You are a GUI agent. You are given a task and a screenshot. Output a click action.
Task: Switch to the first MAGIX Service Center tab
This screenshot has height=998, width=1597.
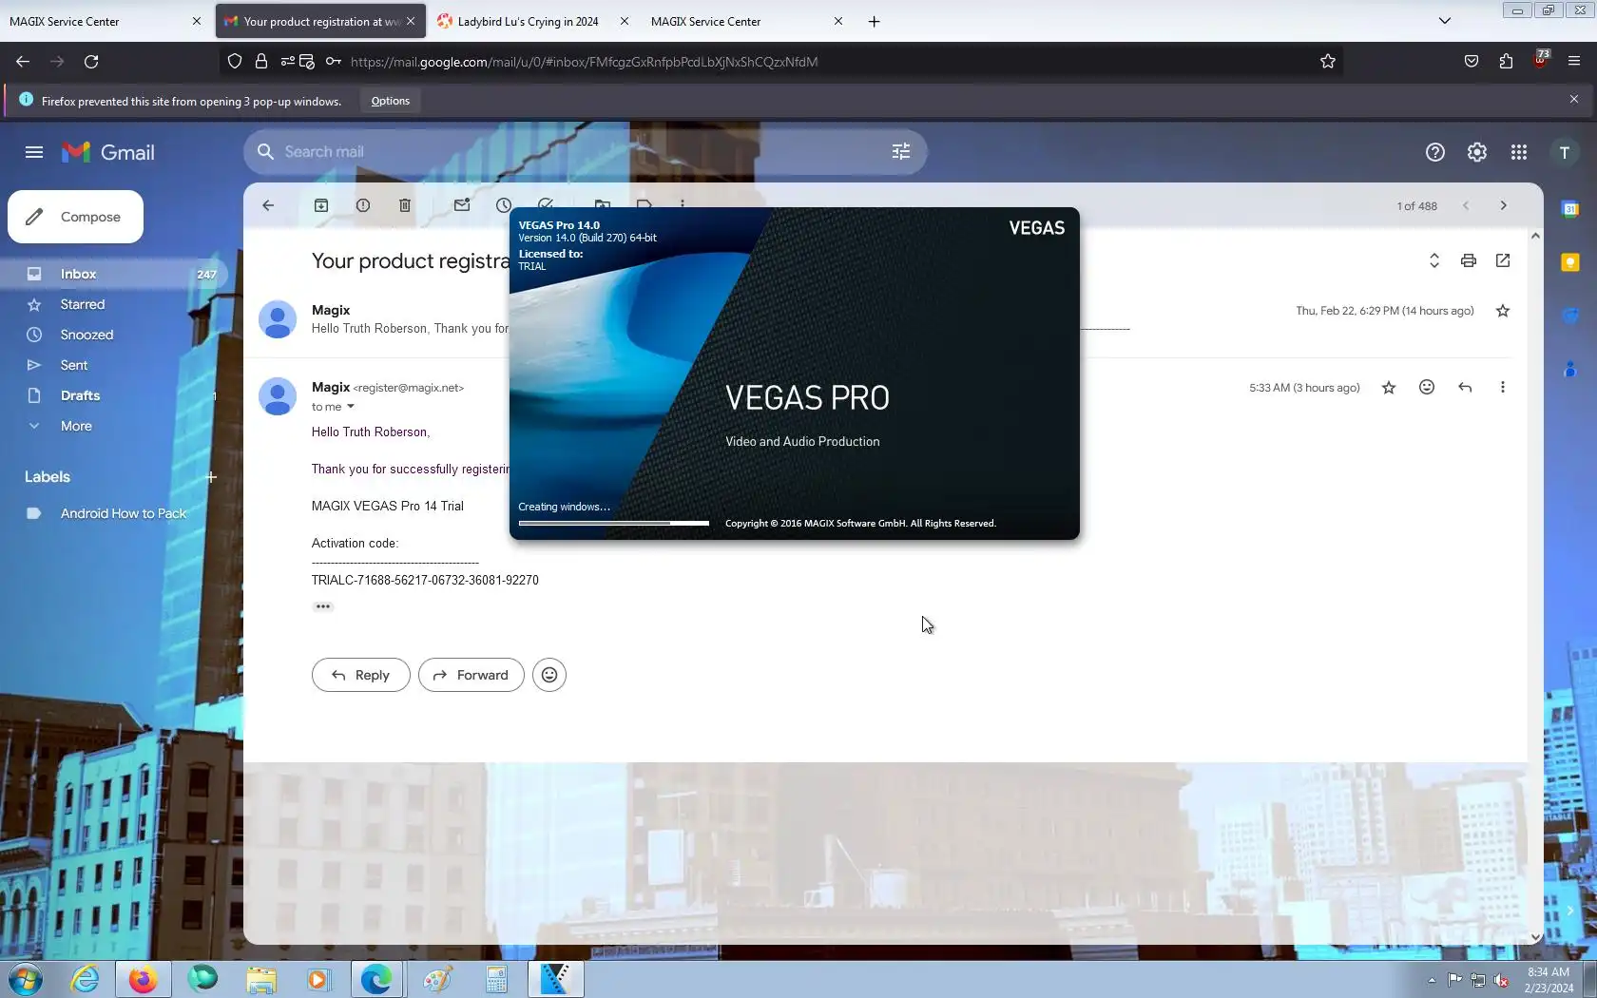[105, 21]
